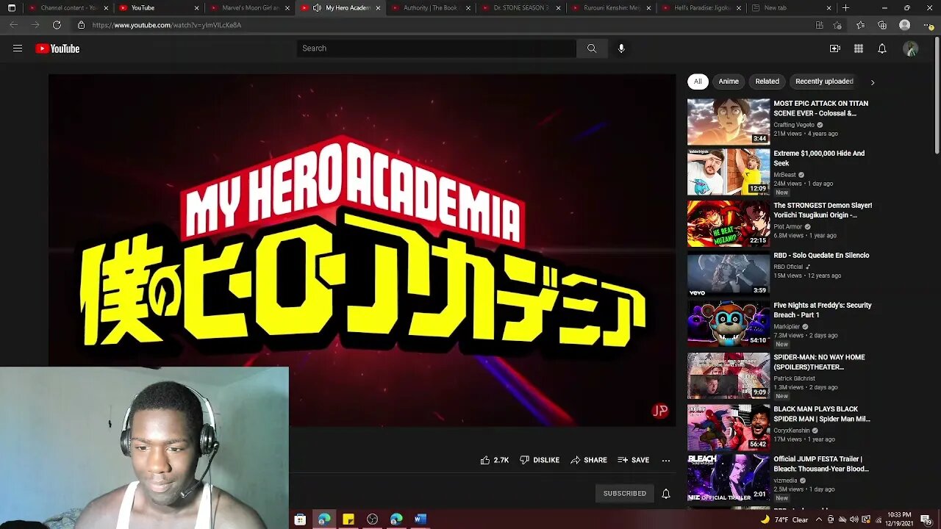Open STRONGEST Demon Slayer video thumbnail
The width and height of the screenshot is (941, 529).
[x=729, y=223]
